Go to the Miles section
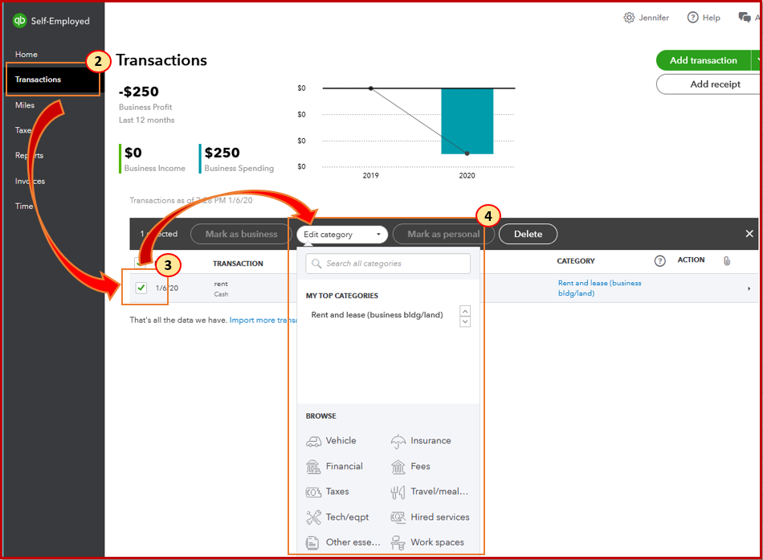This screenshot has height=560, width=763. 25,104
